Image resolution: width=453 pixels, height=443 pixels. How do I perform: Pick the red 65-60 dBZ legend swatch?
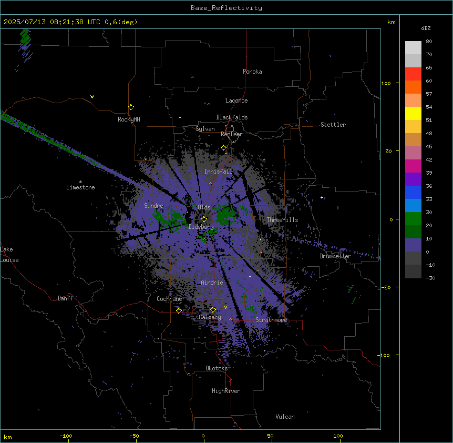point(413,74)
